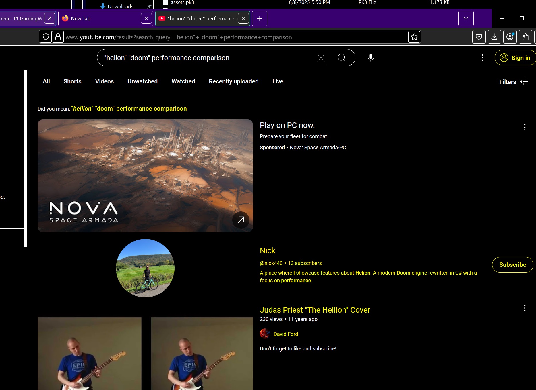Screen dimensions: 536x390
Task: Open the David Ford channel link
Action: click(x=286, y=334)
